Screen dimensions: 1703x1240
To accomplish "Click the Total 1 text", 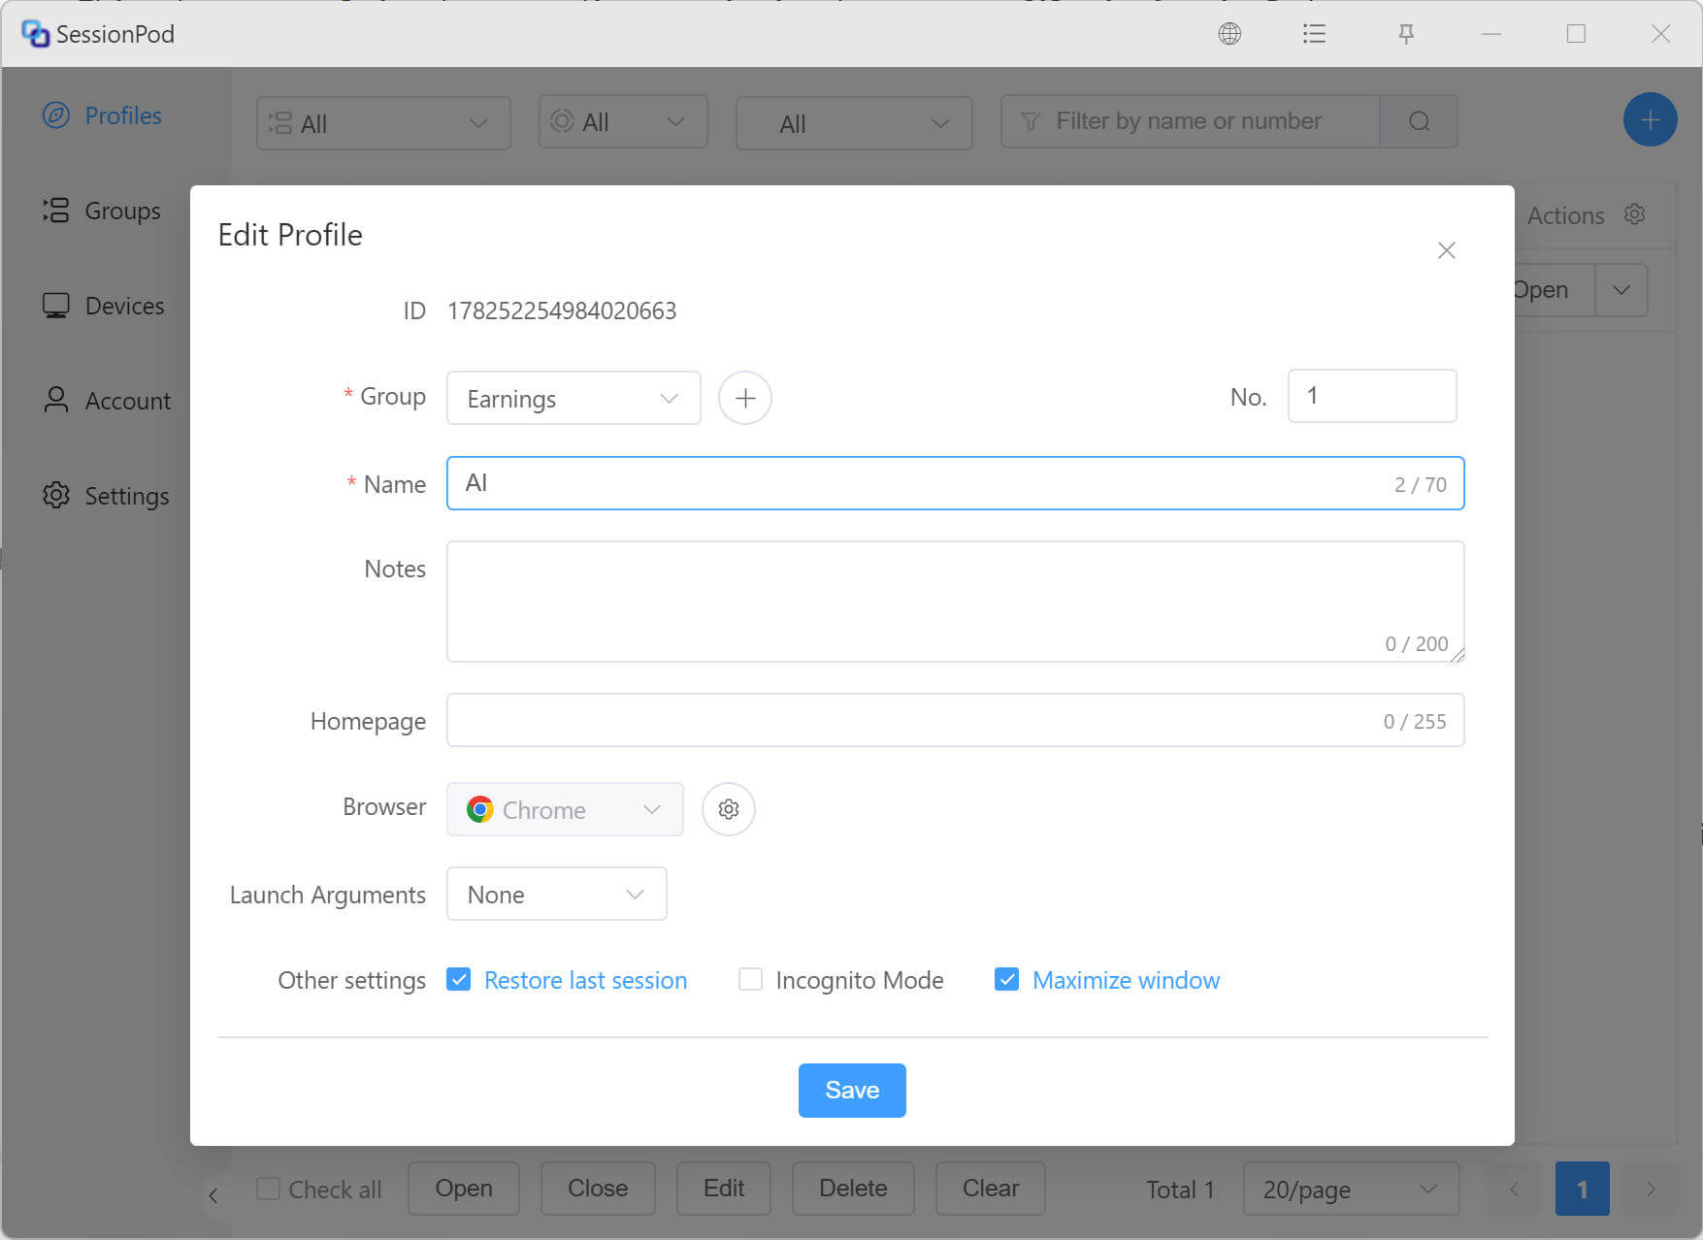I will (x=1180, y=1190).
